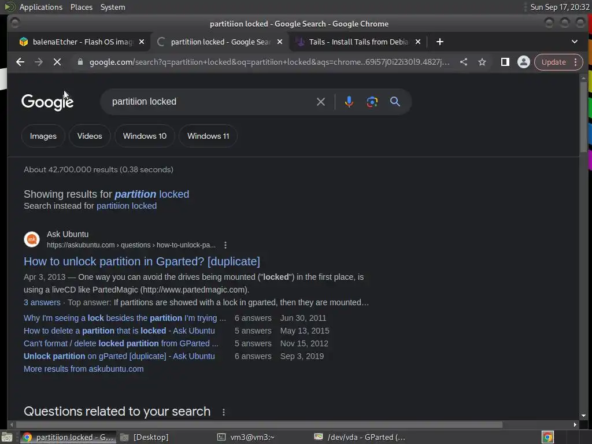Open the Chrome three-dot menu

575,62
